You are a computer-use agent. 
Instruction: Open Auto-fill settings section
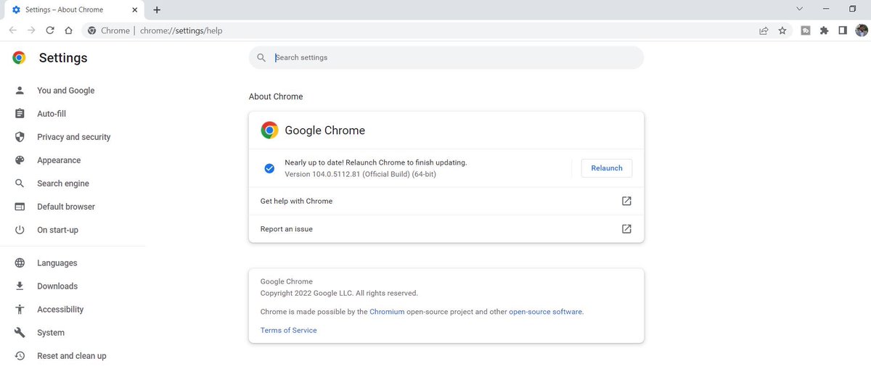pos(52,114)
